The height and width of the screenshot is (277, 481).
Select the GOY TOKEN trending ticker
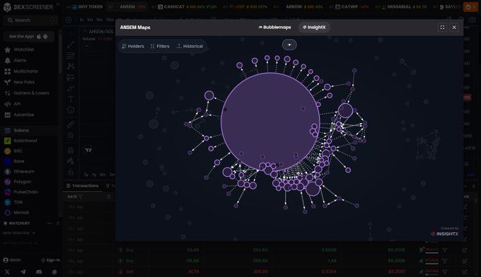(x=88, y=7)
